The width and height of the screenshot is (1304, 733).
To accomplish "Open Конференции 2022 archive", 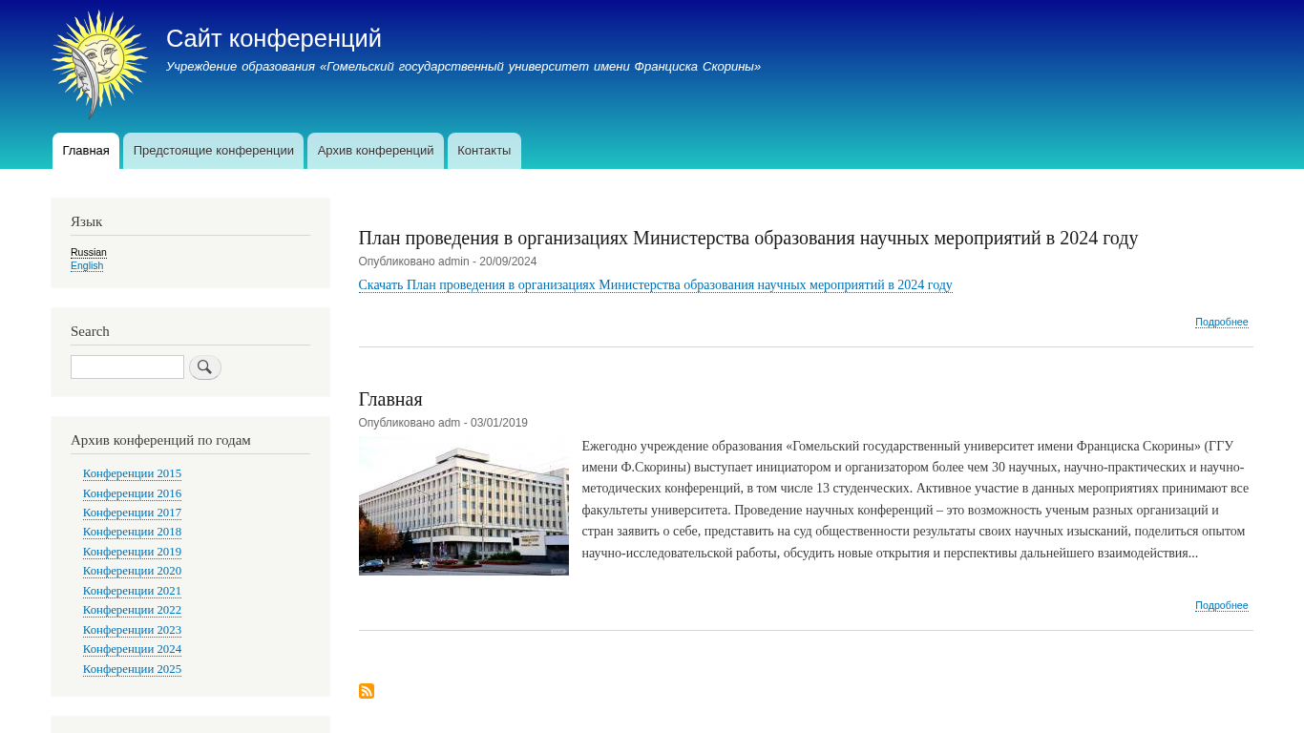I will pos(132,610).
